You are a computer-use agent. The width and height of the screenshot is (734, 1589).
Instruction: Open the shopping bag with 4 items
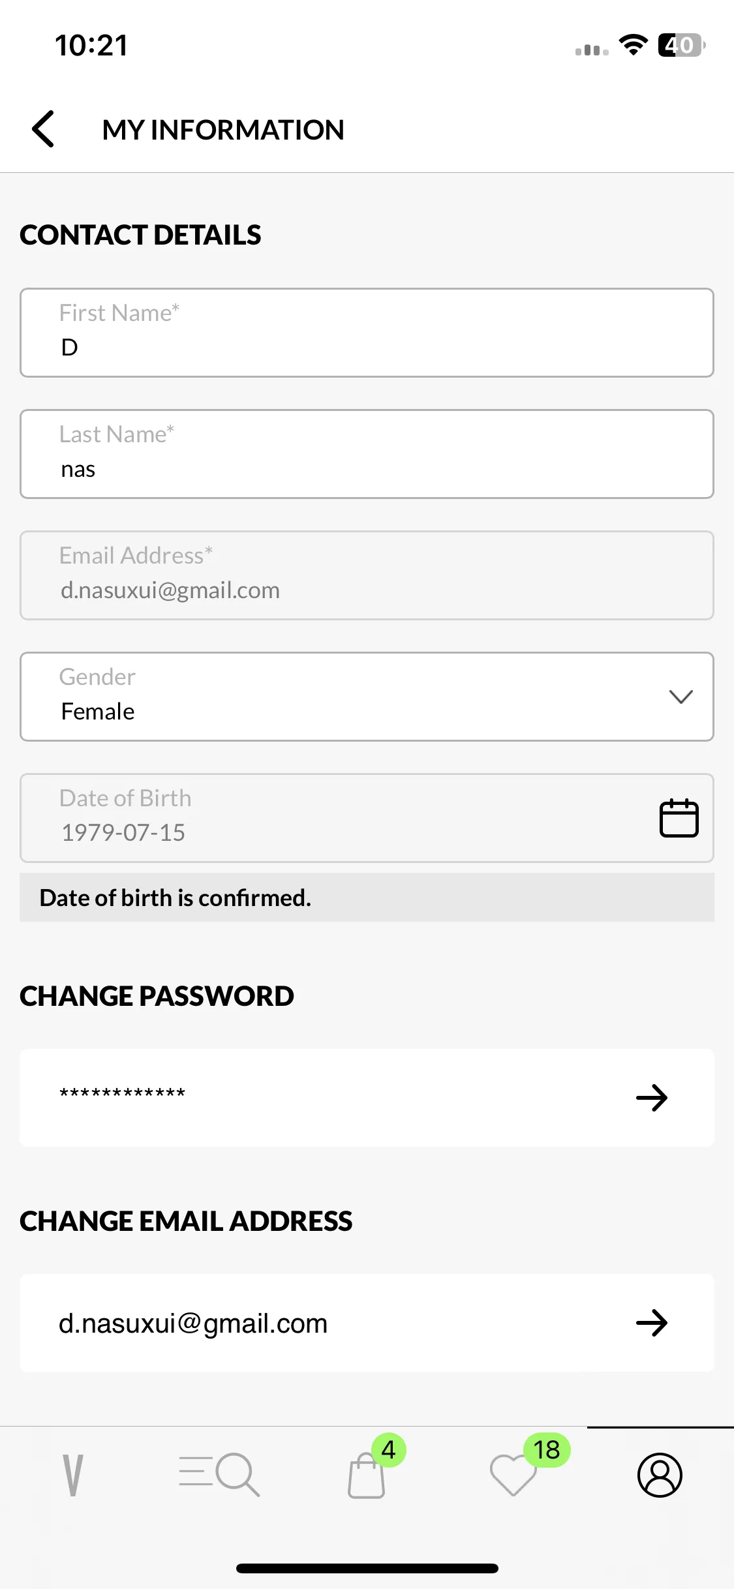pos(367,1475)
